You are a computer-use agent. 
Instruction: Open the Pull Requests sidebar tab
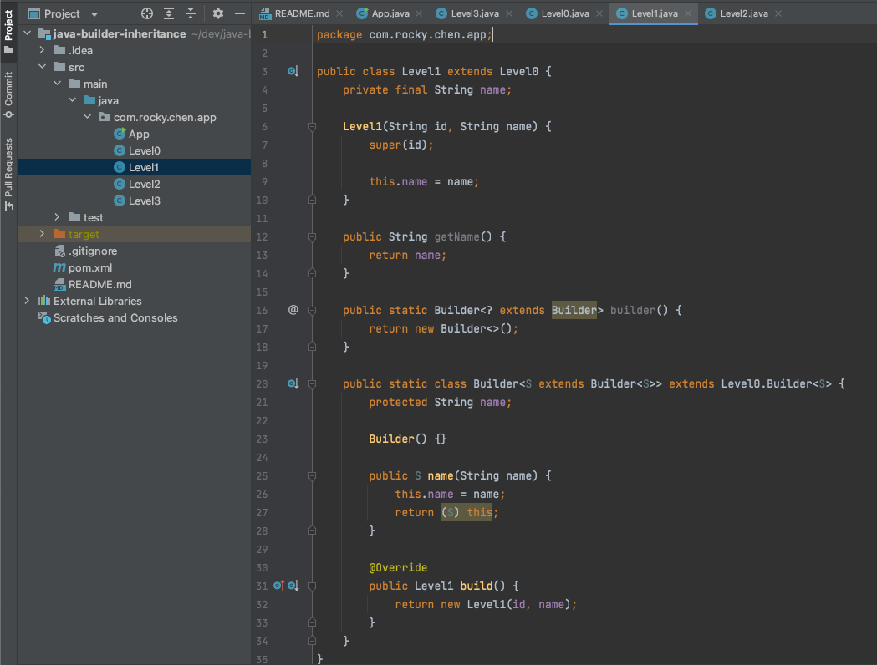click(x=8, y=174)
